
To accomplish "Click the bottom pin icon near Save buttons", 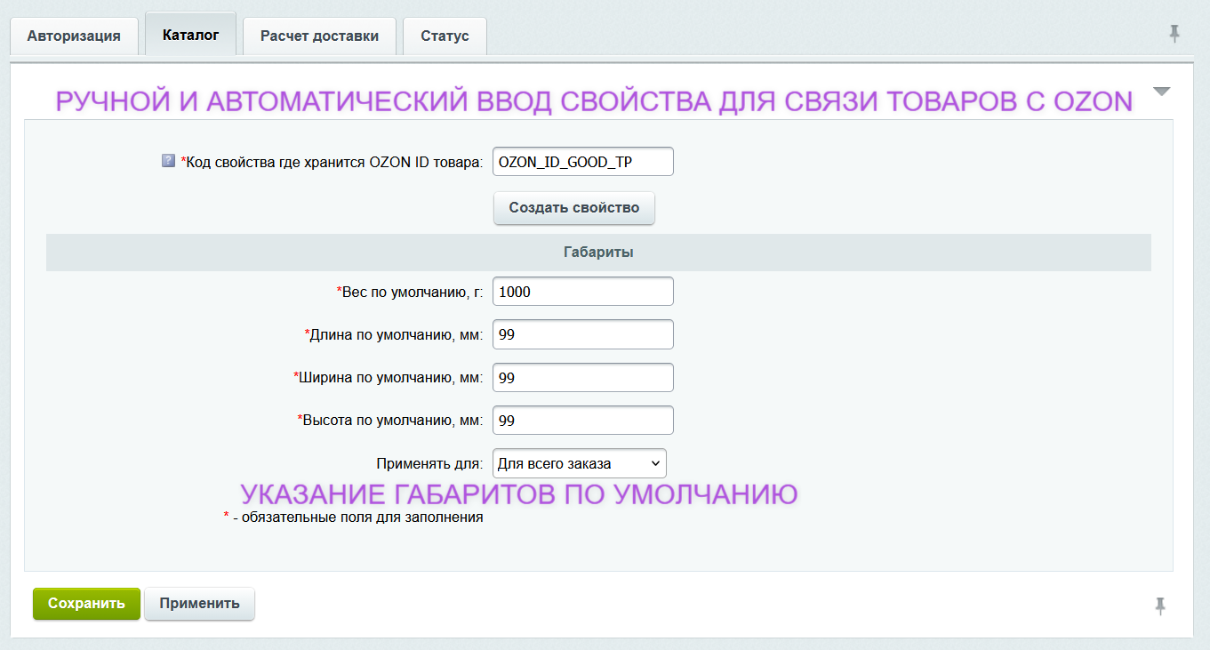I will click(1159, 606).
